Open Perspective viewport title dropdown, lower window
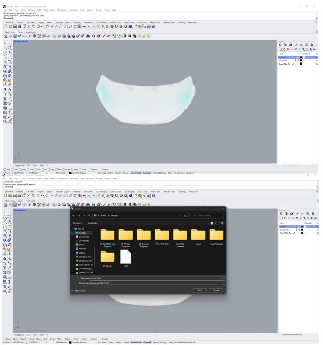Viewport: 323px width, 345px height. click(26, 210)
